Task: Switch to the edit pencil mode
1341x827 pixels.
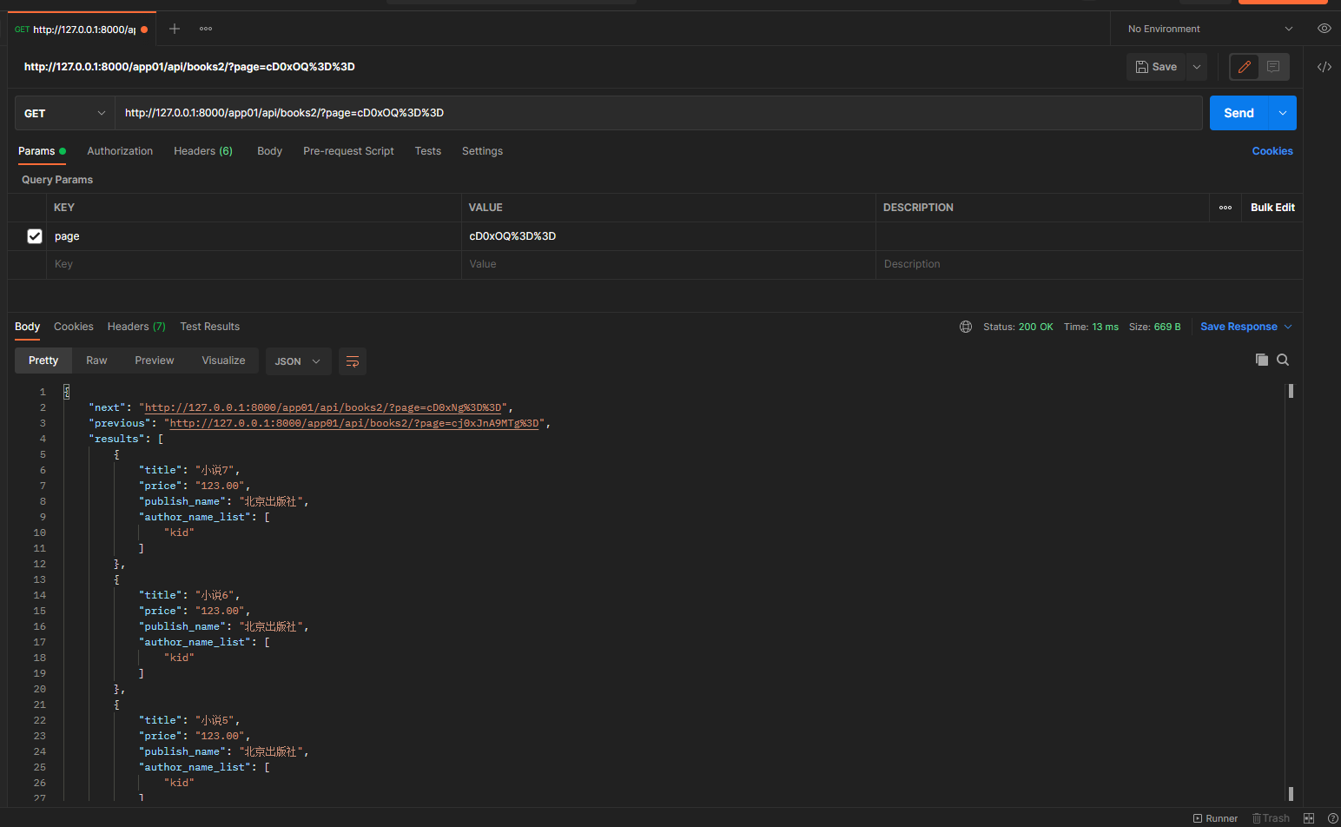Action: coord(1245,67)
